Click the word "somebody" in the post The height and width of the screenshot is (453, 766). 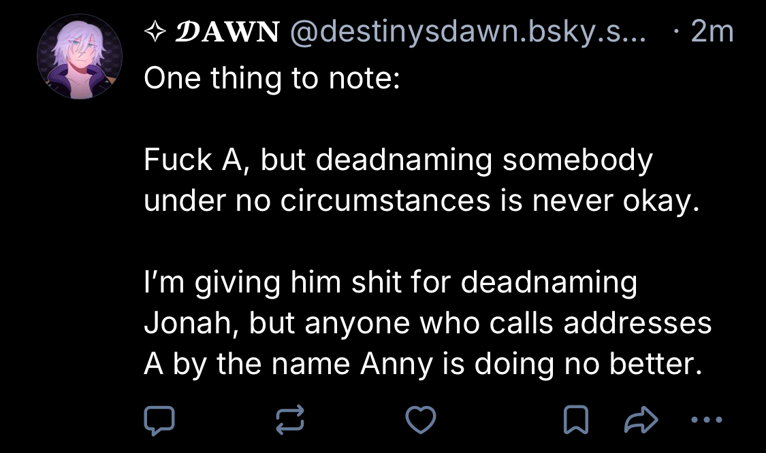coord(577,161)
